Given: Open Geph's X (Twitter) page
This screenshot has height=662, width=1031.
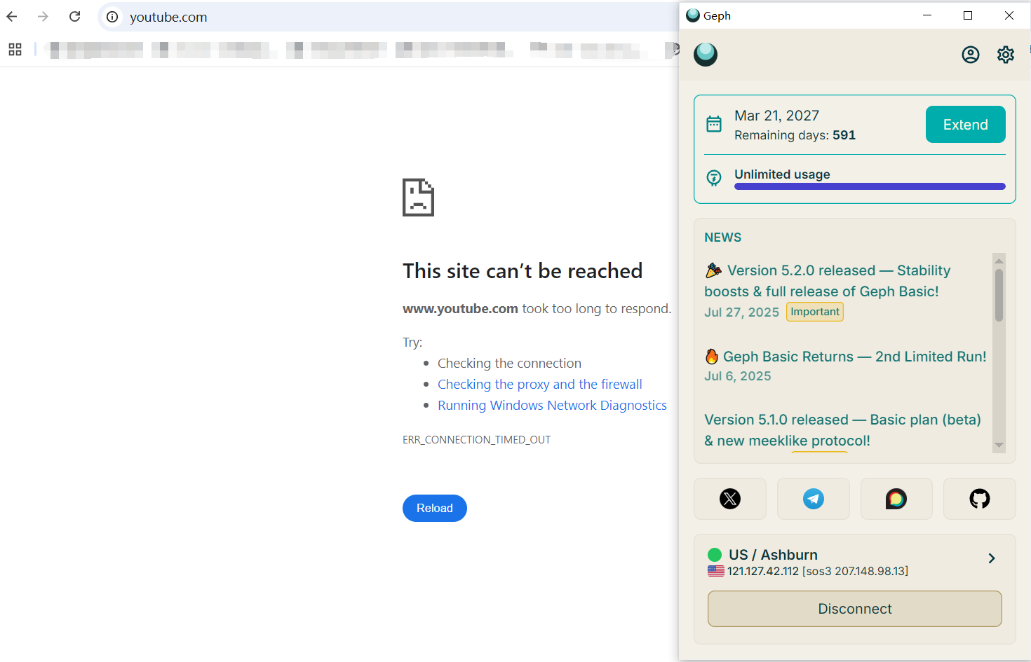Looking at the screenshot, I should [730, 499].
